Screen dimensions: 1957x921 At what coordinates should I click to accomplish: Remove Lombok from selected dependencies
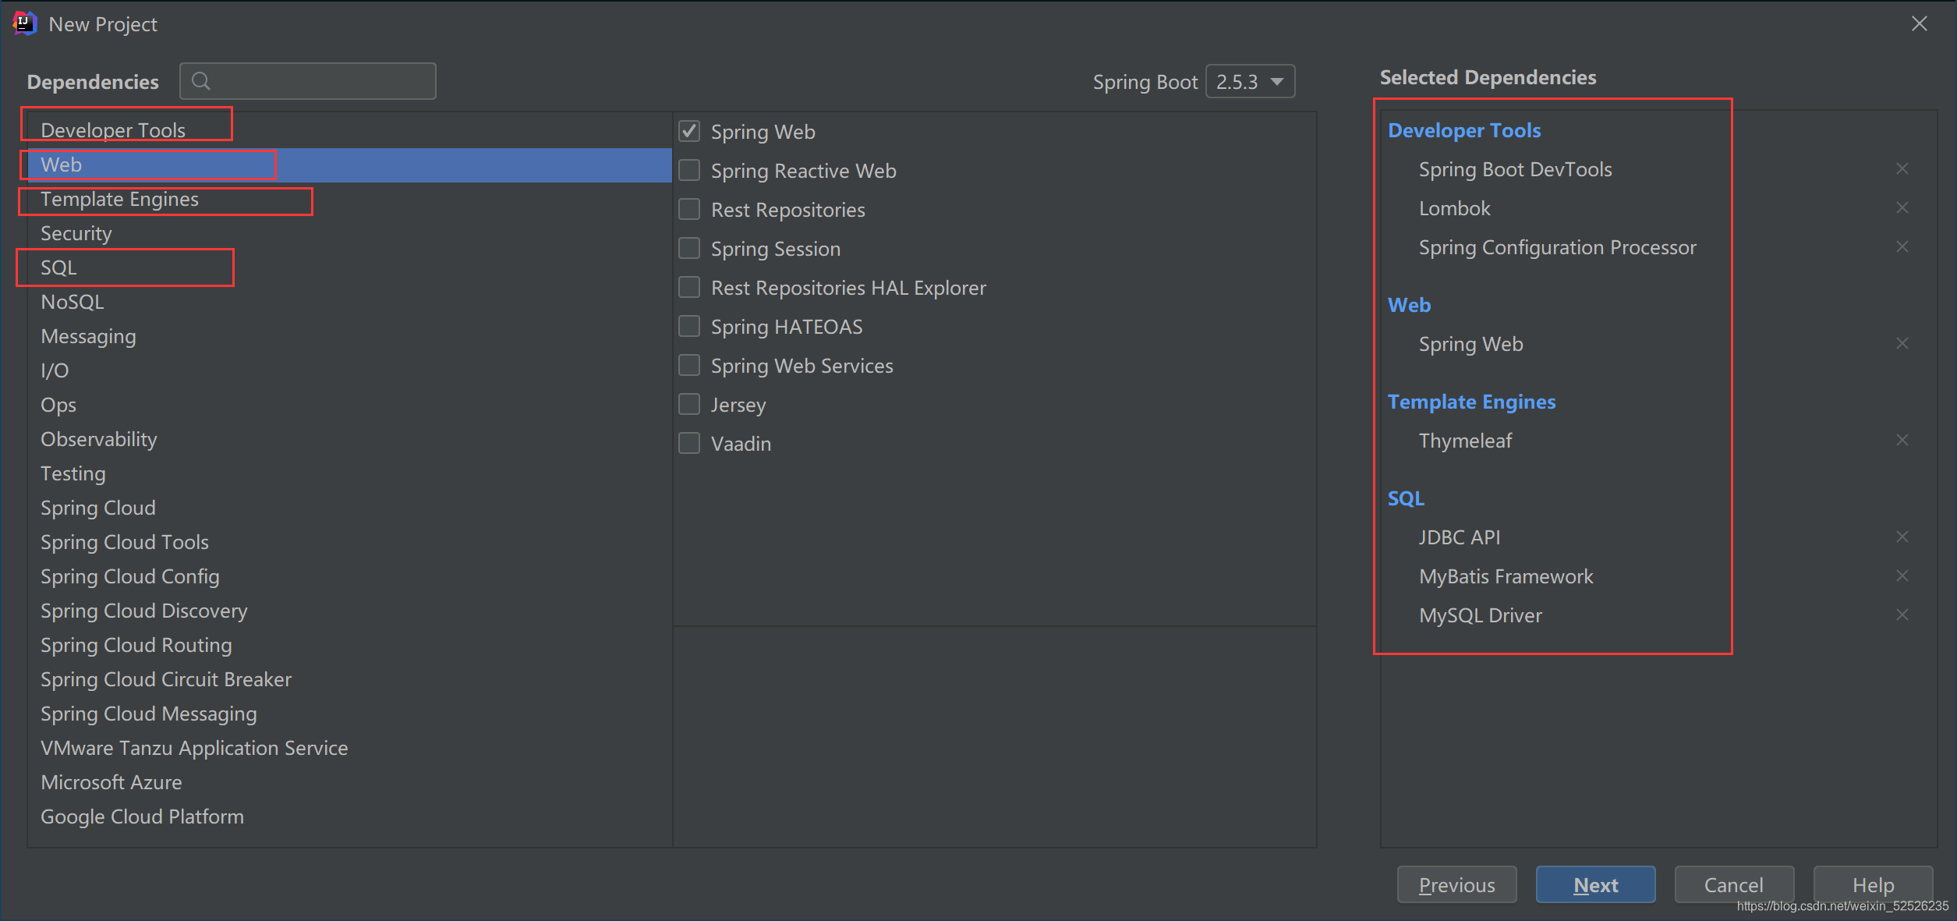point(1902,208)
